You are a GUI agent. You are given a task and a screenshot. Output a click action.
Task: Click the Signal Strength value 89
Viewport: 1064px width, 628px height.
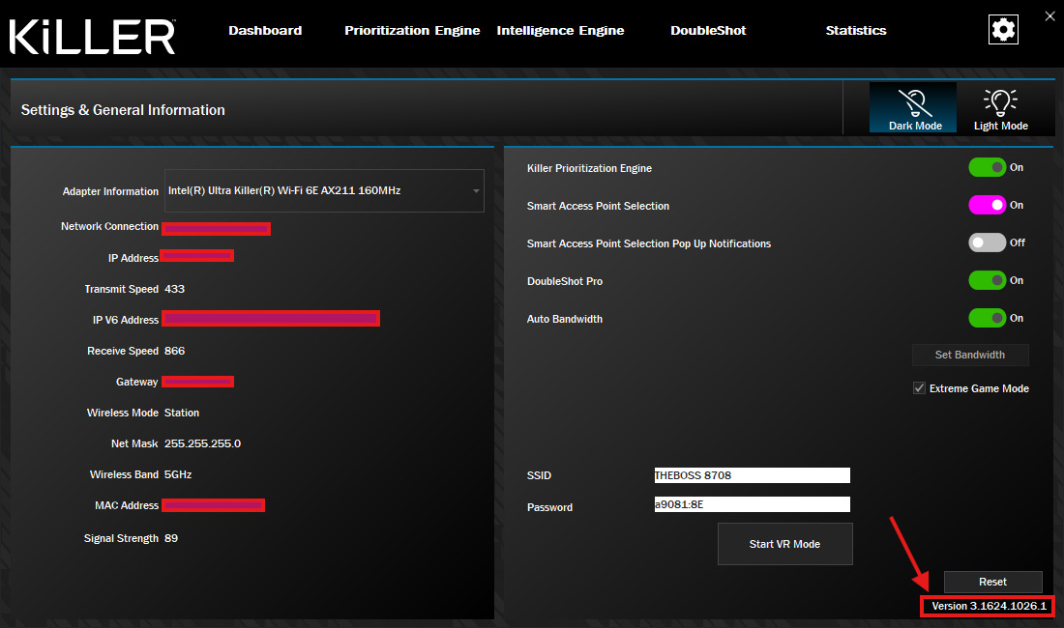point(171,538)
